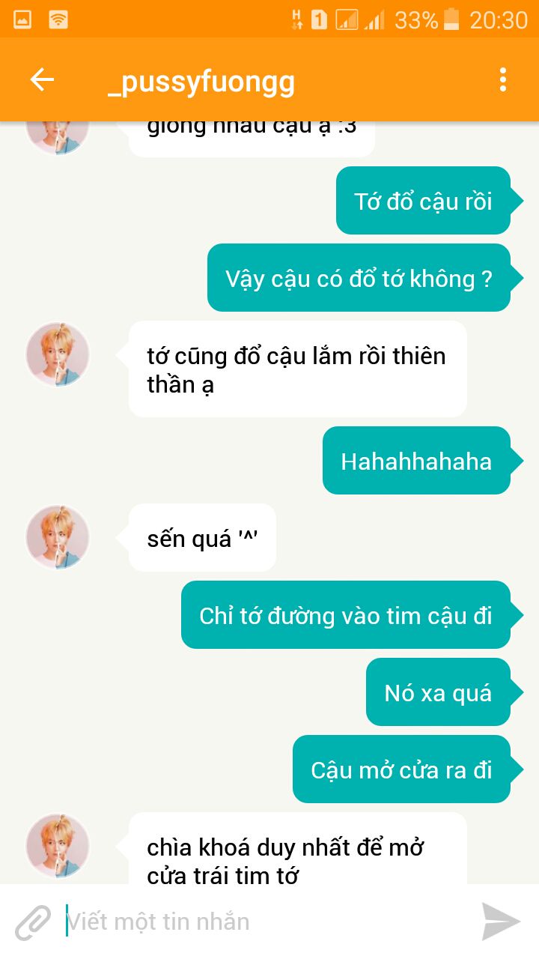Image resolution: width=539 pixels, height=959 pixels.
Task: Tap the SIM 1 indicator icon
Action: [x=319, y=19]
